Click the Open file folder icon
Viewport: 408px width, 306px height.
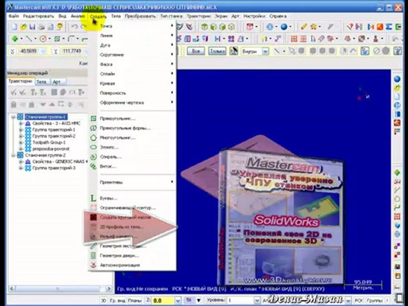pyautogui.click(x=23, y=26)
